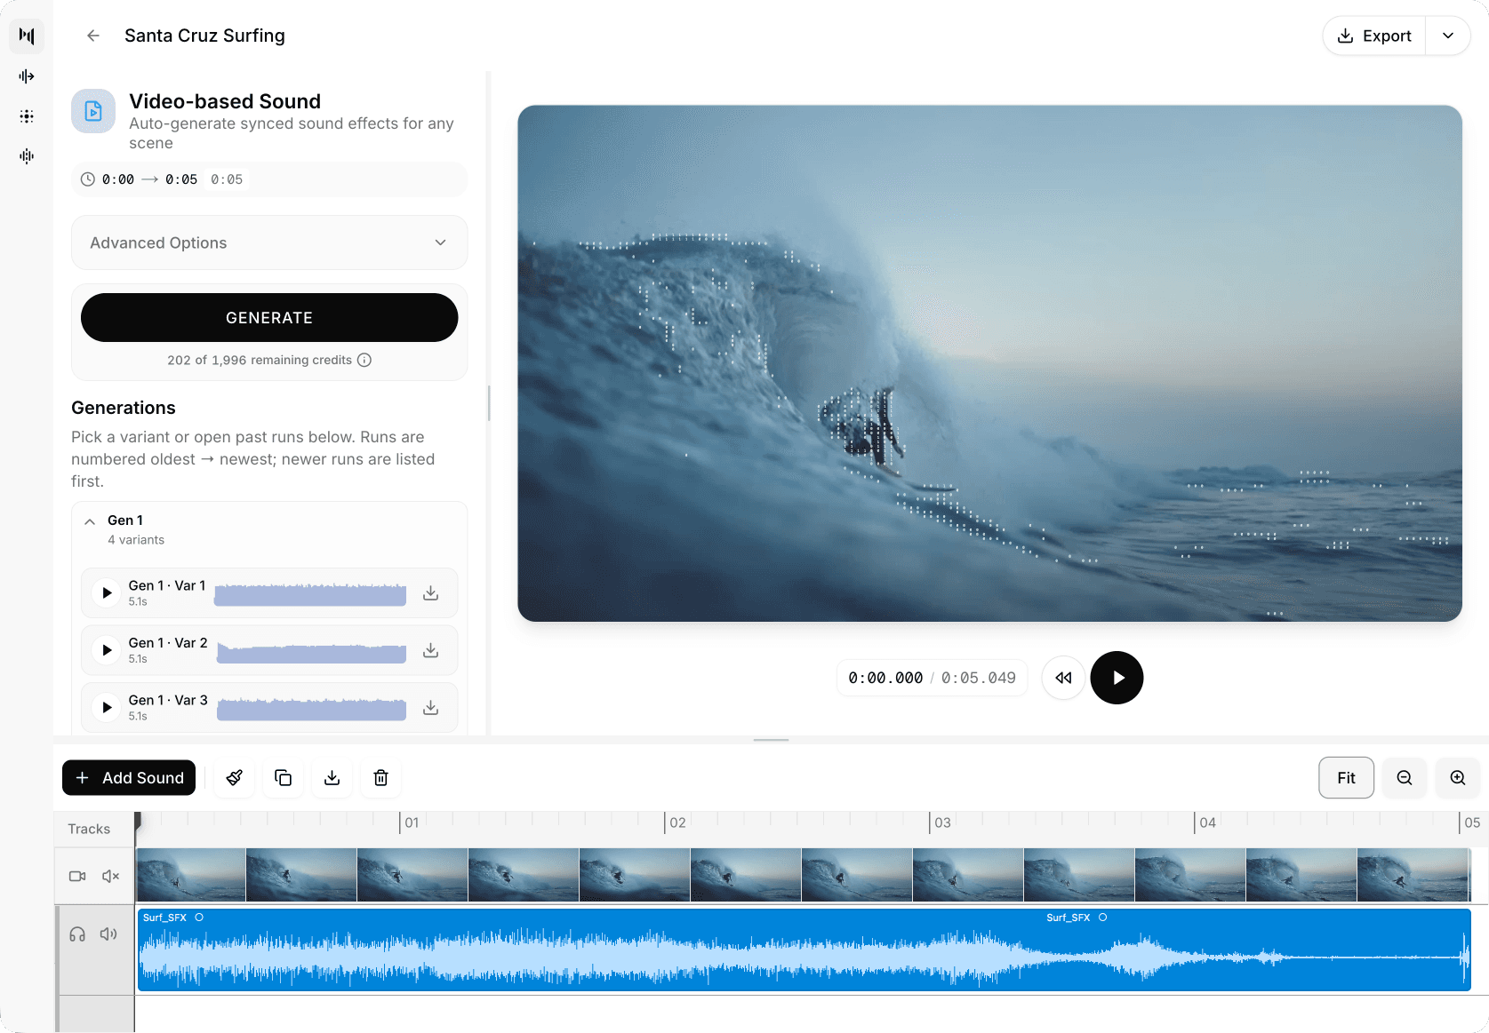Image resolution: width=1489 pixels, height=1033 pixels.
Task: Select the first Surf_SFX clip label
Action: 164,918
